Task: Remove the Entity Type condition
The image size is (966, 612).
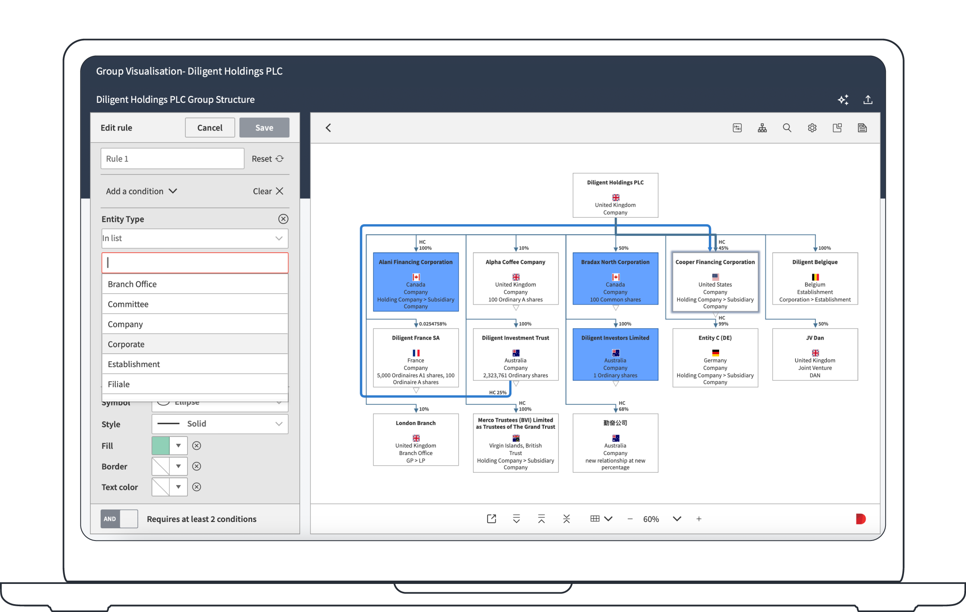Action: (x=283, y=219)
